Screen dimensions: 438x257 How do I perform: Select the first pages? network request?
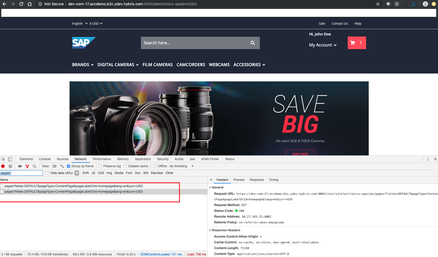pyautogui.click(x=74, y=186)
